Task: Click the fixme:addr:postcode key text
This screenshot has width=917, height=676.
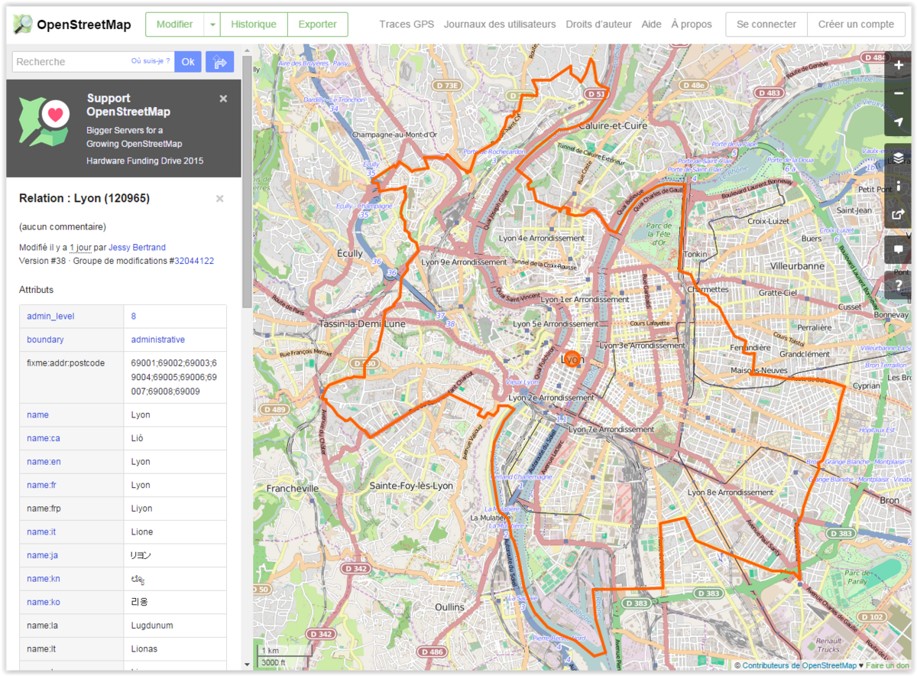Action: pos(66,362)
